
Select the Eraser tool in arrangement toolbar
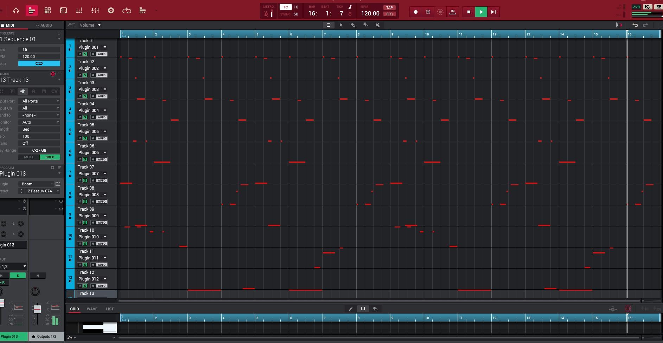pos(353,25)
